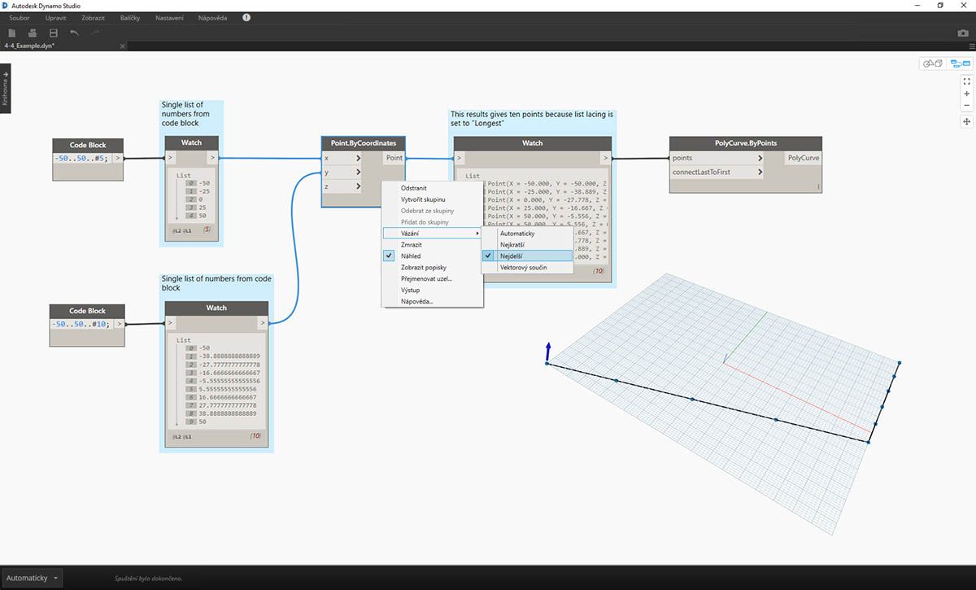Screen dimensions: 976x590
Task: Click the output port of the ten-item Watch node
Action: (263, 324)
